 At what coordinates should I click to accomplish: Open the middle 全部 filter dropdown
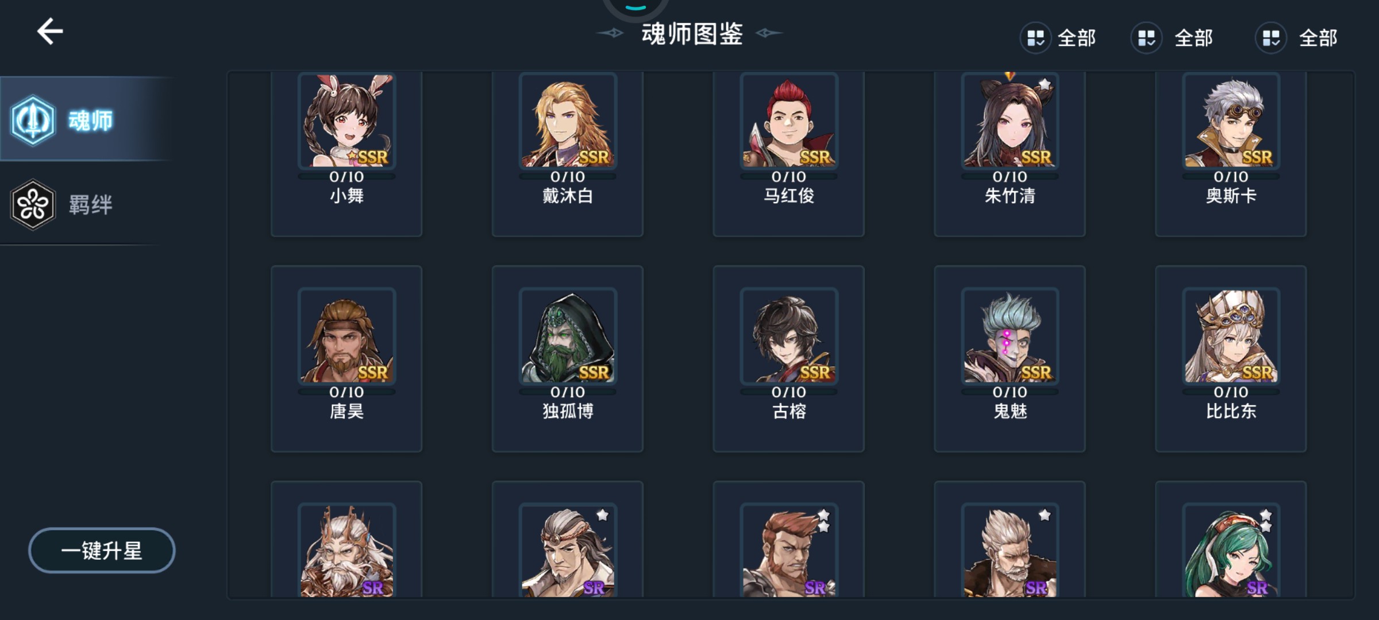click(1172, 38)
